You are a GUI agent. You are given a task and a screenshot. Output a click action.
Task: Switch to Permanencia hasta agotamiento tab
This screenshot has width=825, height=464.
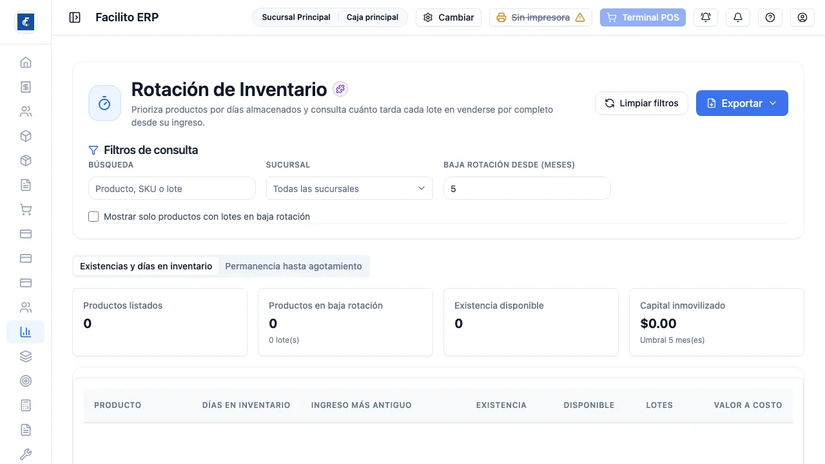click(293, 266)
